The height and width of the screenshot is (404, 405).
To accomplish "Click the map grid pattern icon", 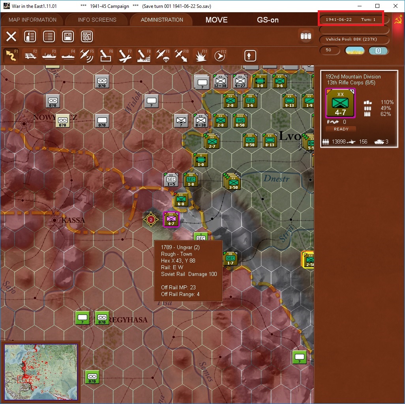I will coord(87,36).
